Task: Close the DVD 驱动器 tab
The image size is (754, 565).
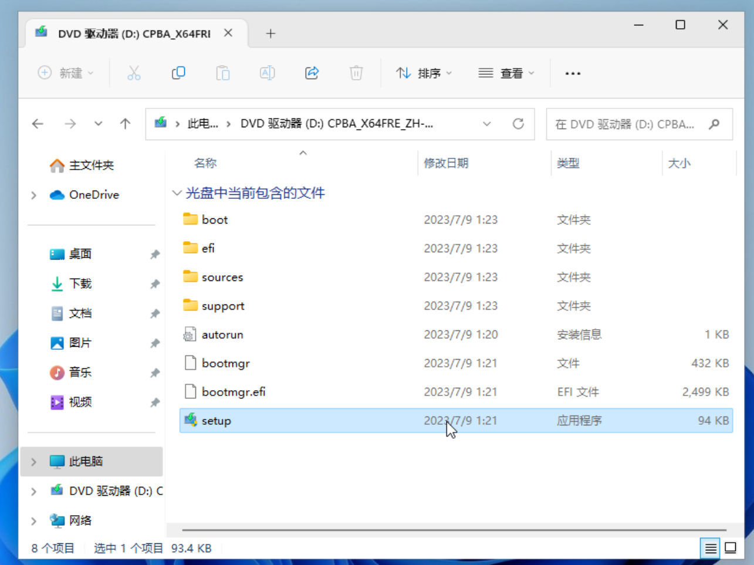Action: point(228,33)
